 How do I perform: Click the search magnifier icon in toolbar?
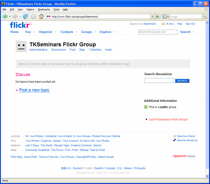[x=205, y=16]
